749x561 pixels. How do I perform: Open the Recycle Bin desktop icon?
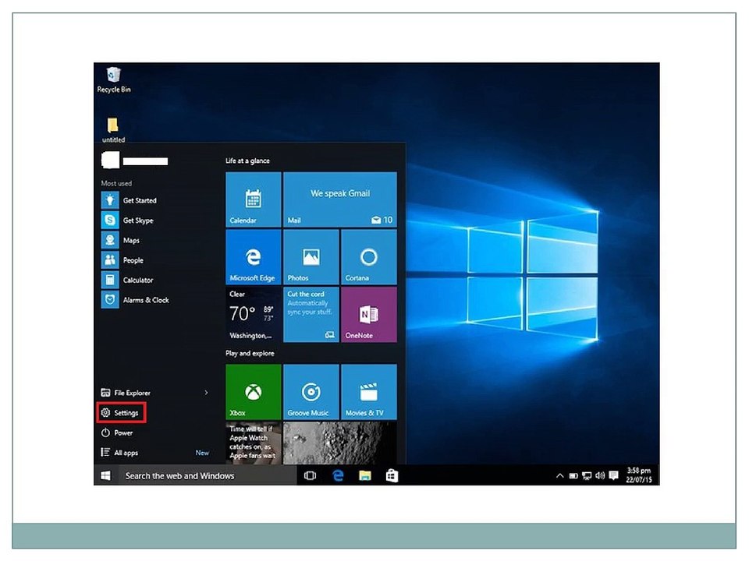pyautogui.click(x=114, y=79)
